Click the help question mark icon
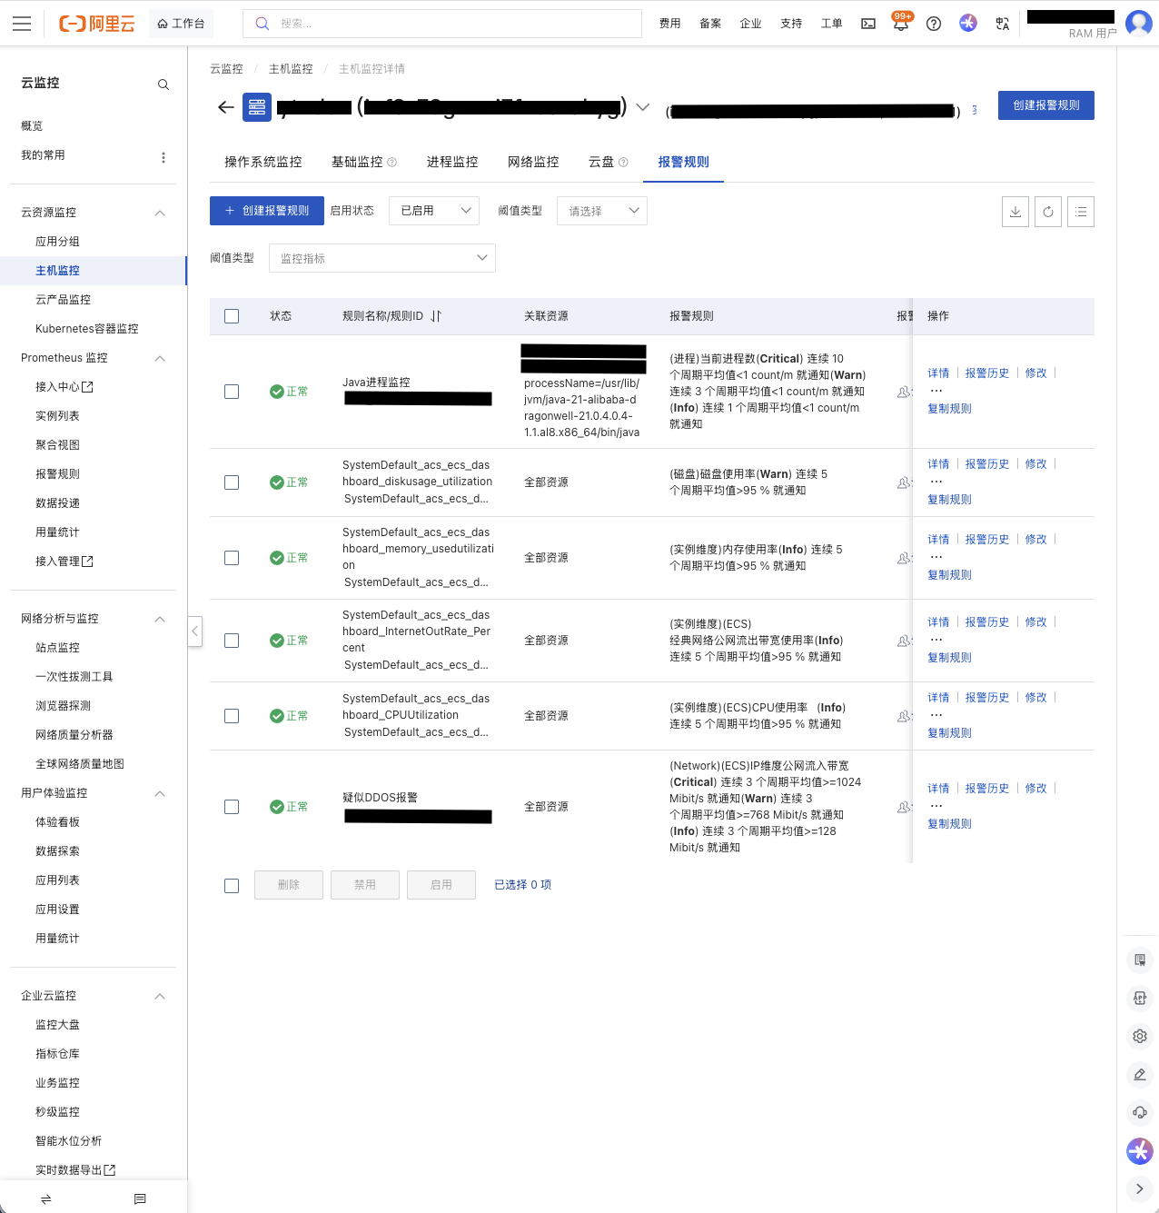This screenshot has height=1213, width=1159. pos(934,24)
